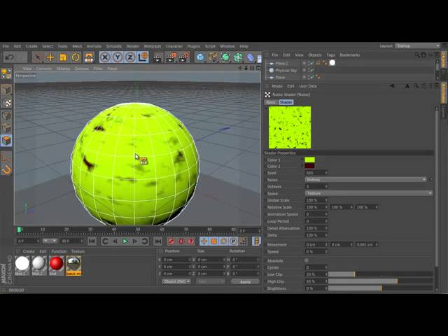Go to end of timeline
Image resolution: width=448 pixels, height=336 pixels.
(158, 241)
